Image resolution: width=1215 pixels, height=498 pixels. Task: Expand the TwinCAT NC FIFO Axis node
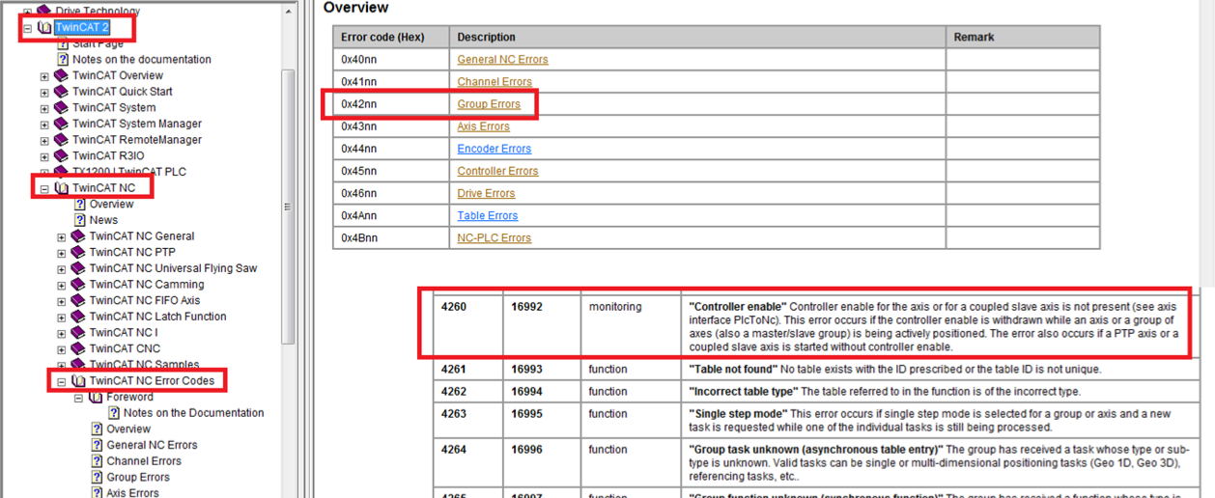pos(62,301)
